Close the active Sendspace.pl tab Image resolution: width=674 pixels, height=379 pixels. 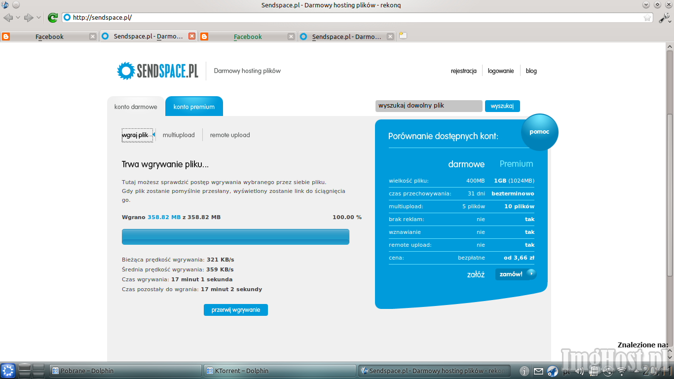point(192,36)
